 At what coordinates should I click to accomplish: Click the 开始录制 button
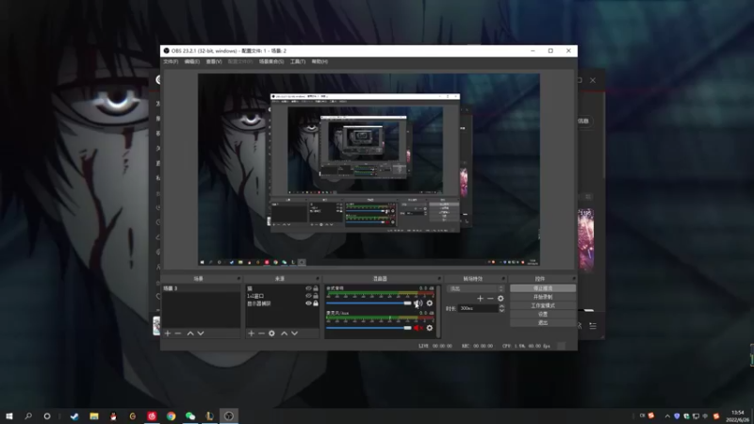[x=543, y=297]
